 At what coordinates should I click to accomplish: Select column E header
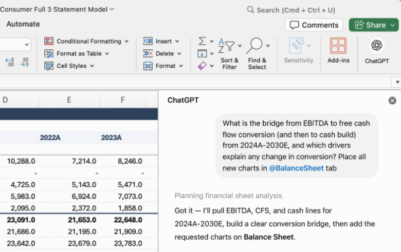pos(69,100)
